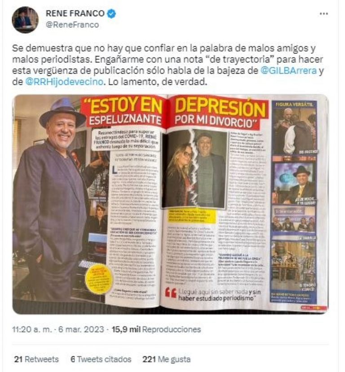Click the 6 mar. 2023 date
Image resolution: width=345 pixels, height=372 pixels.
[81, 329]
